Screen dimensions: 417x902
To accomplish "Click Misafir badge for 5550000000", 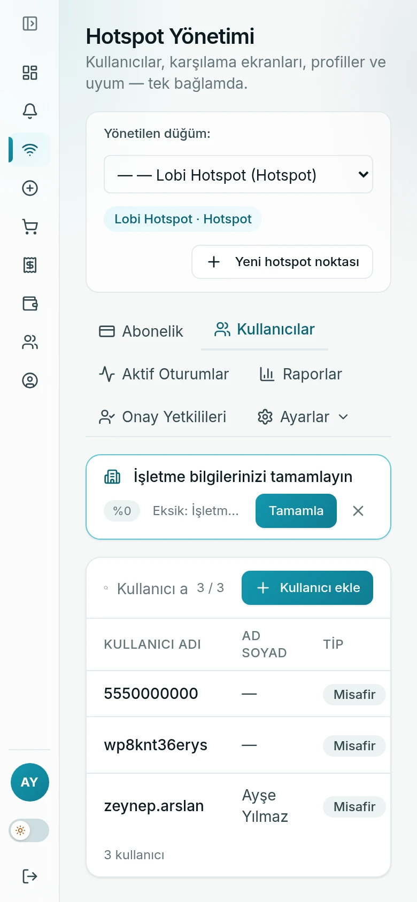I will pyautogui.click(x=354, y=694).
